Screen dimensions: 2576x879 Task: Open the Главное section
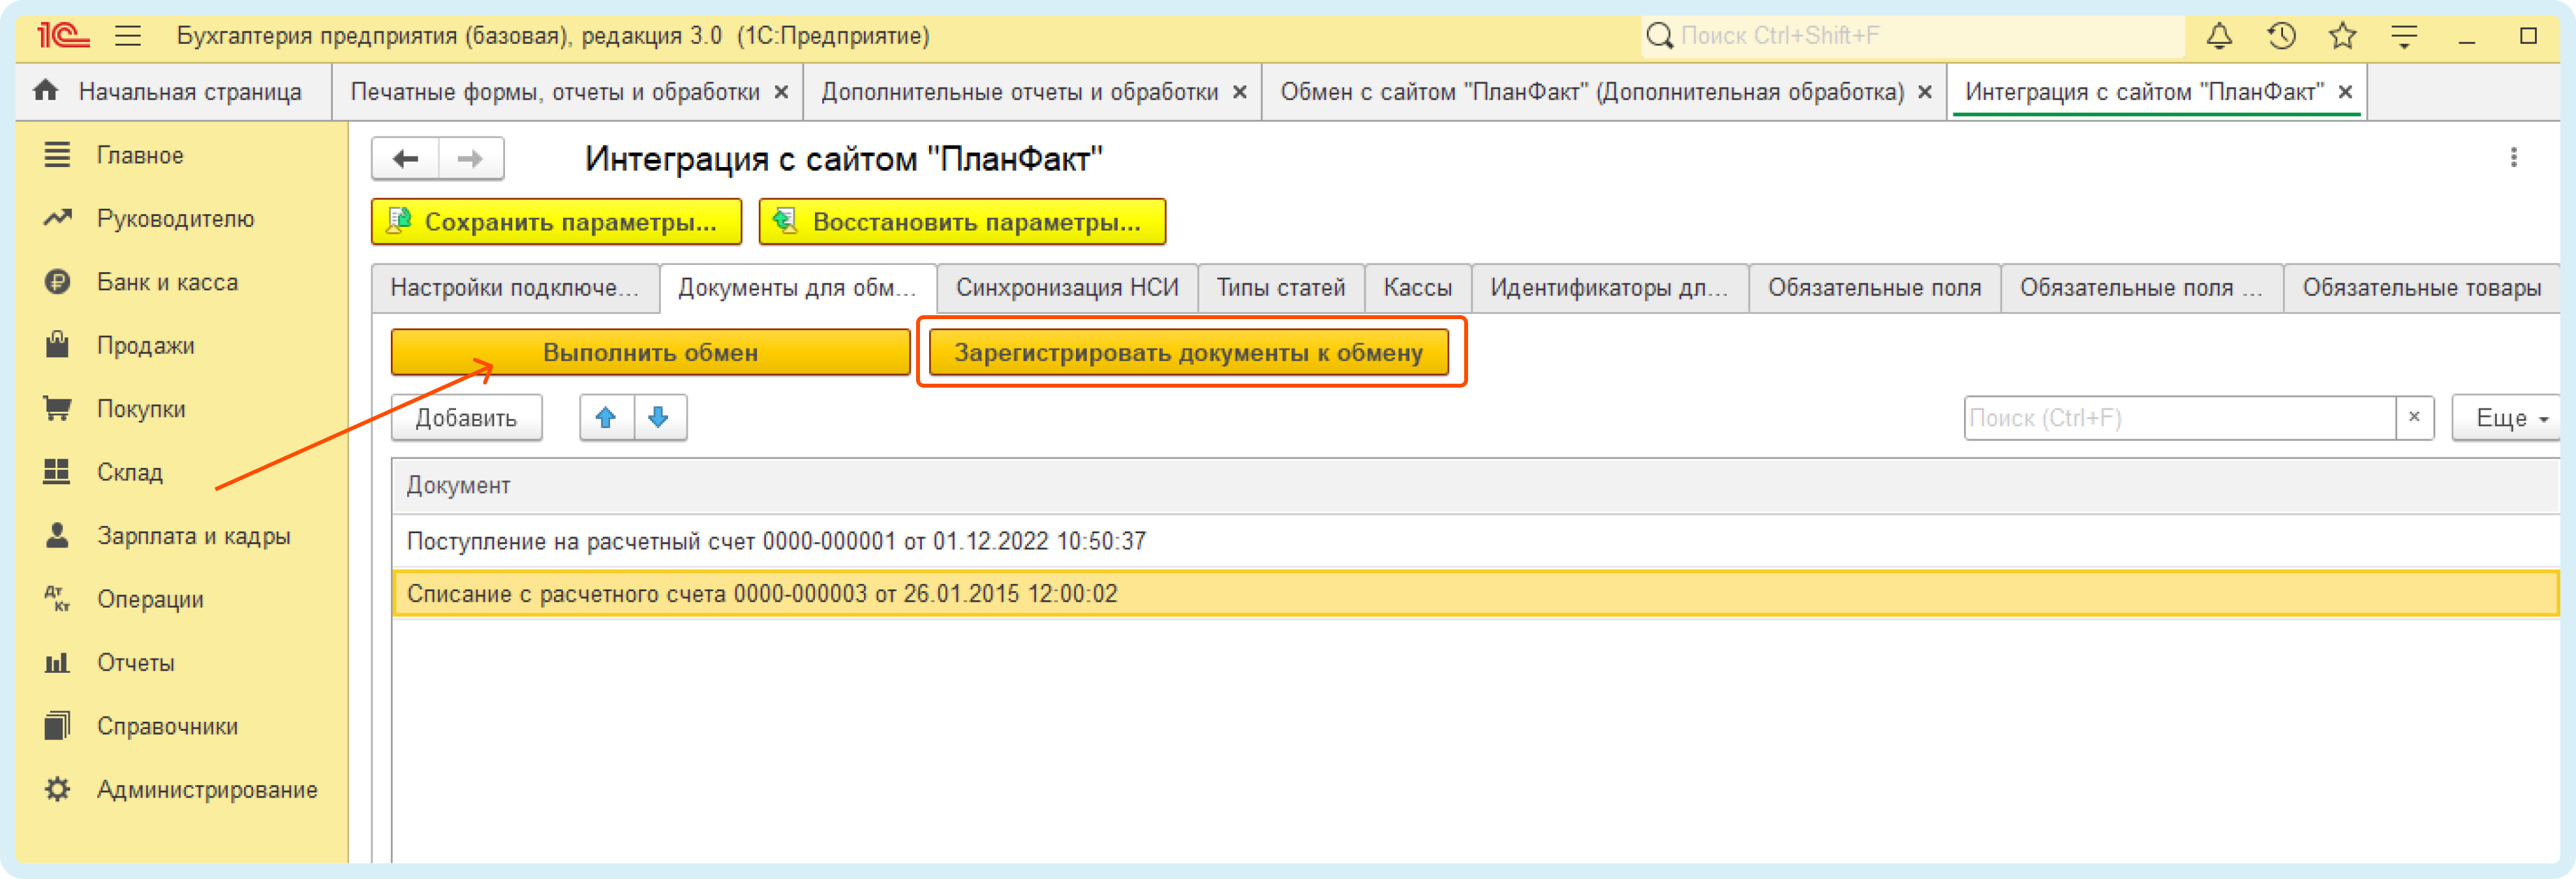pos(140,155)
